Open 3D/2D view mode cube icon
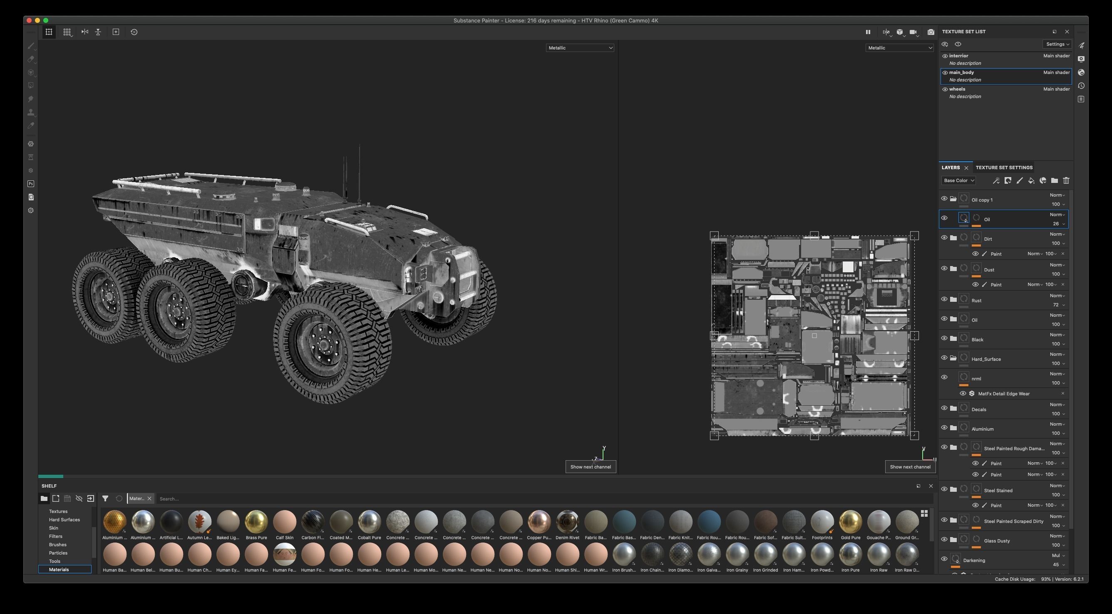1112x614 pixels. (900, 32)
